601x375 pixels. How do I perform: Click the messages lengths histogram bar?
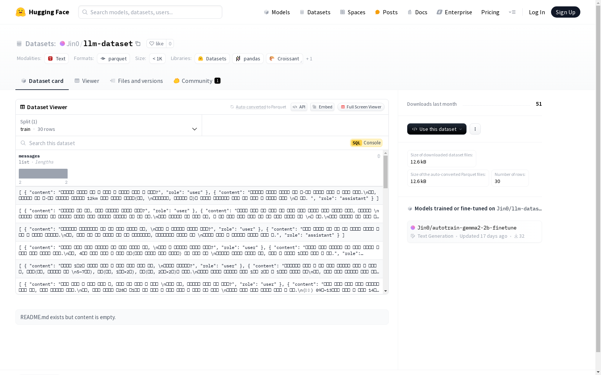[43, 174]
